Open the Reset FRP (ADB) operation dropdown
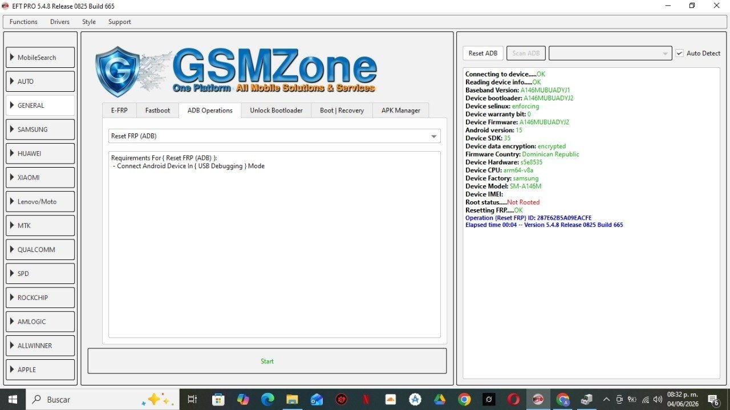730x410 pixels. (x=274, y=136)
